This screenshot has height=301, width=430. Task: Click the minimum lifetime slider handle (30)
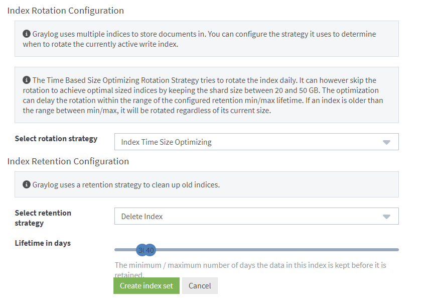[141, 250]
